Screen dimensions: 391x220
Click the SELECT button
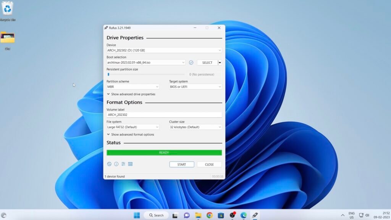[x=207, y=63]
